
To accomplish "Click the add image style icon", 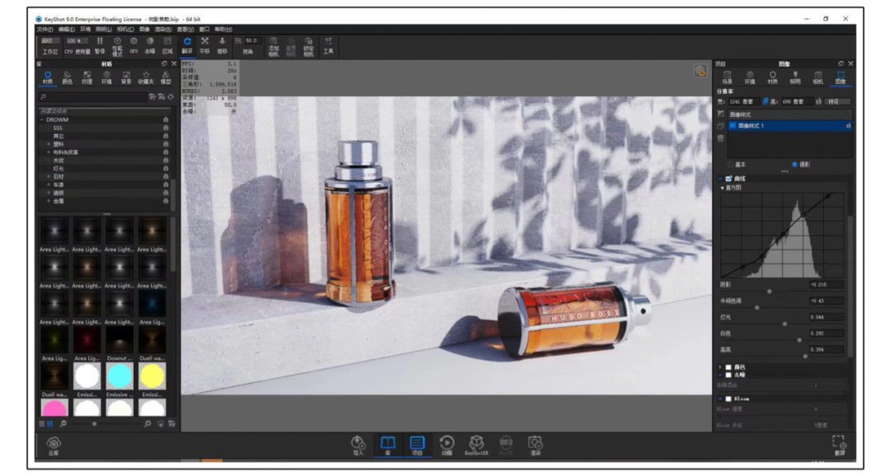I will [x=720, y=114].
